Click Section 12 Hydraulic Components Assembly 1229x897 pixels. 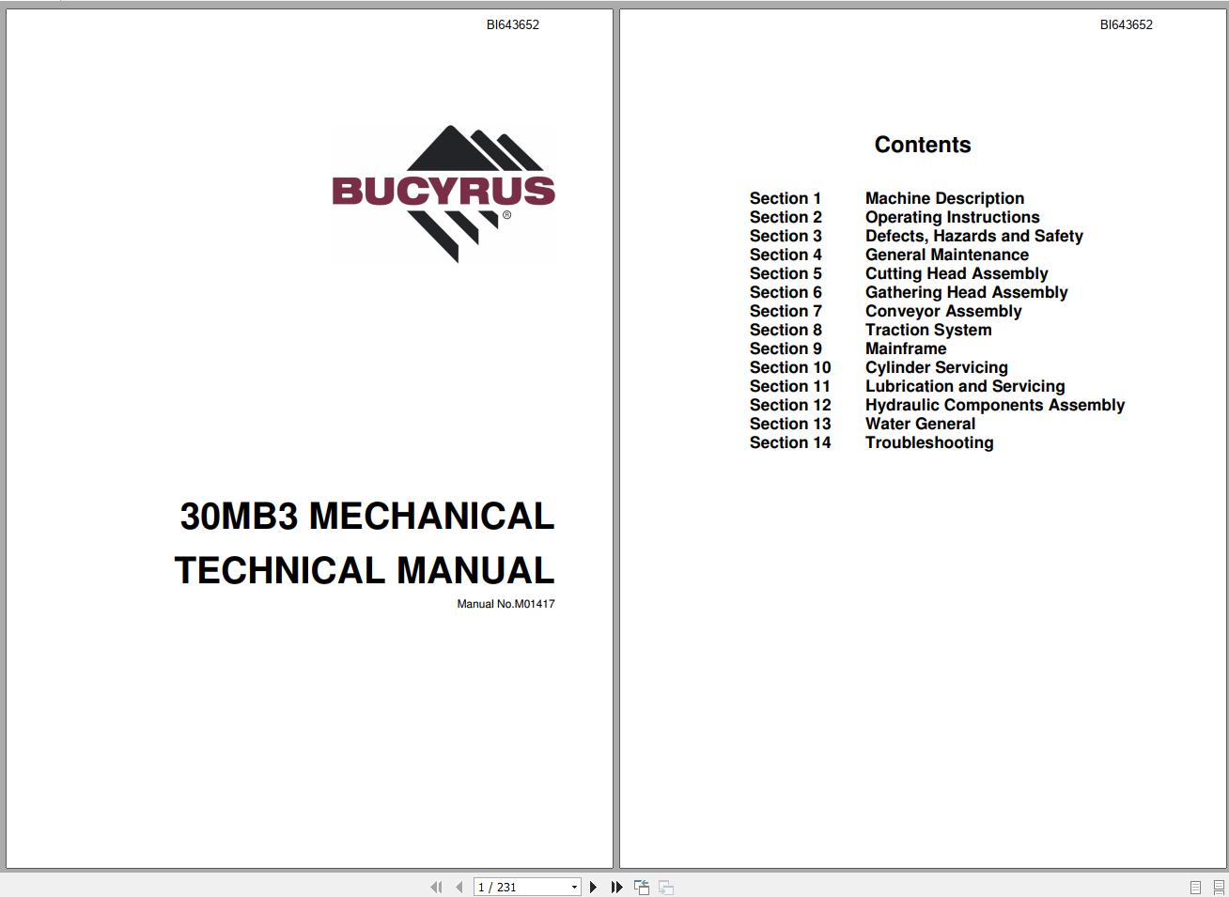point(937,405)
